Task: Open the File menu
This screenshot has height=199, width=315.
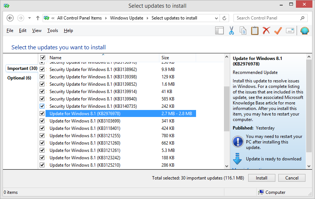Action: pyautogui.click(x=10, y=31)
